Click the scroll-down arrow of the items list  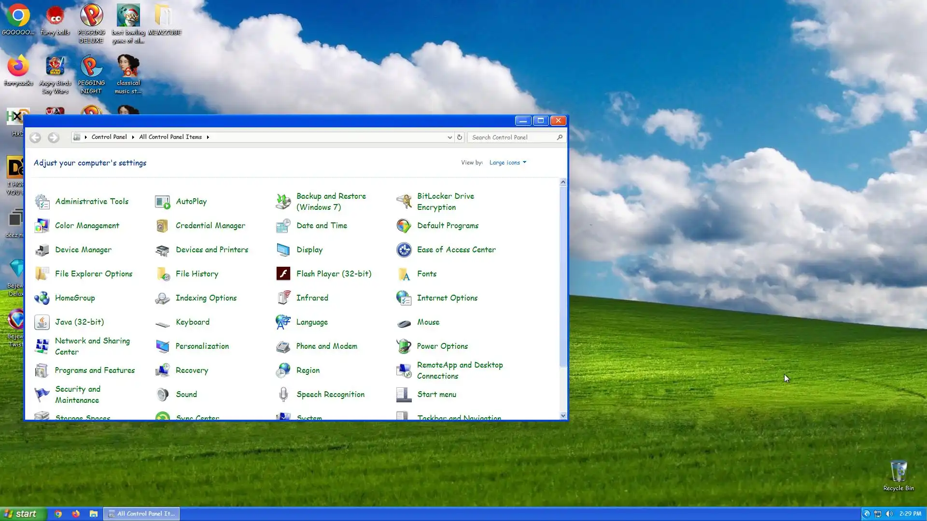(563, 415)
